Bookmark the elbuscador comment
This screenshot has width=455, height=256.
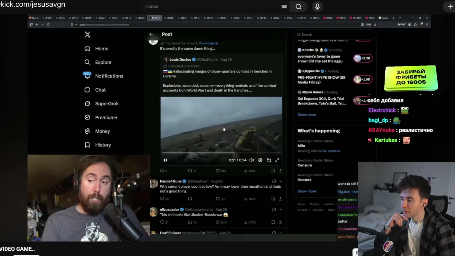[x=273, y=223]
